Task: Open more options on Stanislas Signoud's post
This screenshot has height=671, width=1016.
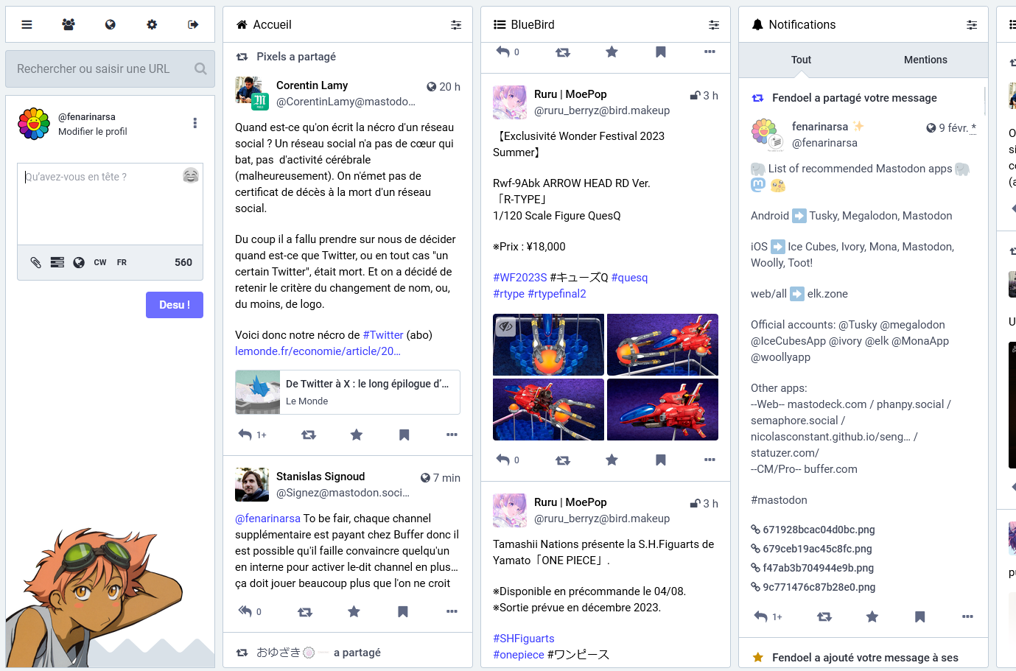Action: click(452, 611)
